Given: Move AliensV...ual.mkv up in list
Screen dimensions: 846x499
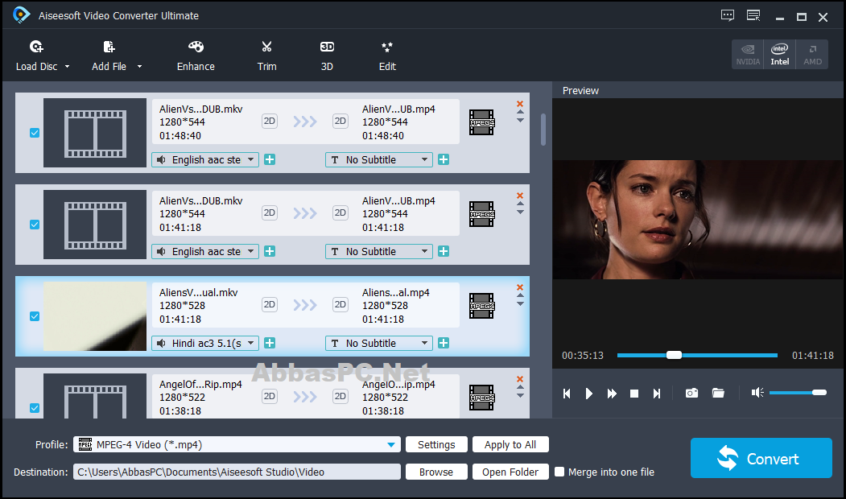Looking at the screenshot, I should point(520,295).
